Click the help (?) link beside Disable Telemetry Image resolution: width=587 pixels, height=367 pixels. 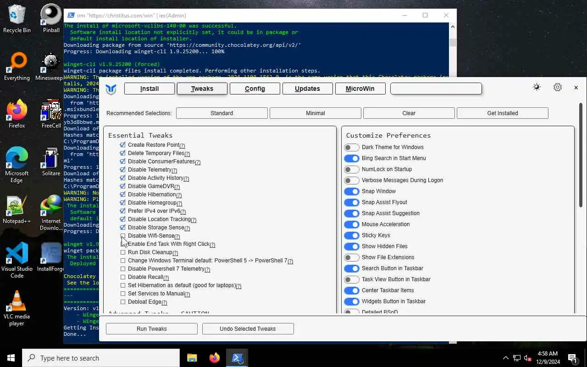(x=174, y=170)
